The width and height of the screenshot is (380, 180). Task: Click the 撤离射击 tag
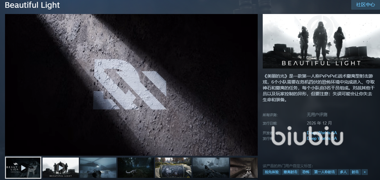290,172
